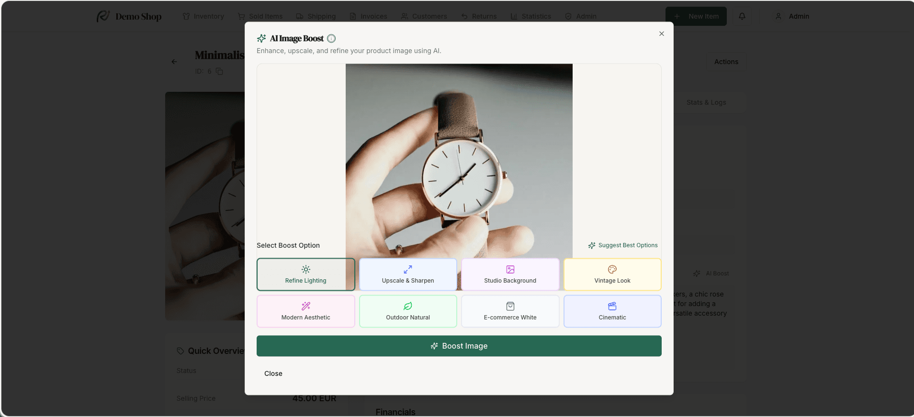Click the sparkle icon in Suggest Best Options
The image size is (914, 417).
tap(592, 245)
